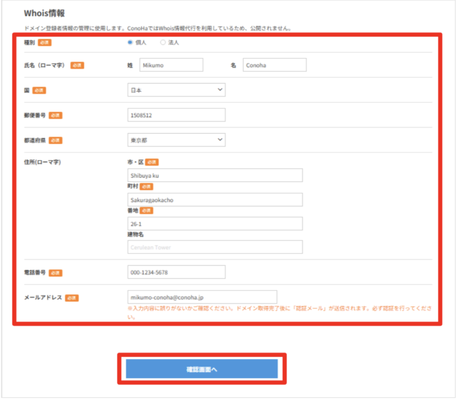Choose the 法人 radio option
The height and width of the screenshot is (399, 456).
[163, 43]
